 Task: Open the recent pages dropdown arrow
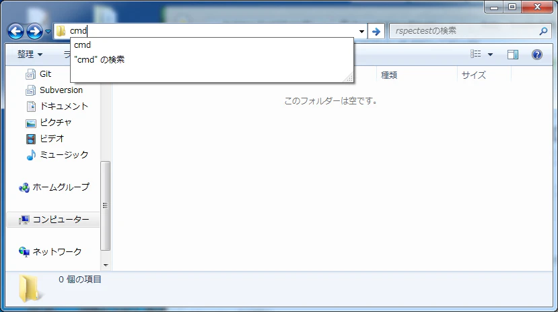point(48,32)
